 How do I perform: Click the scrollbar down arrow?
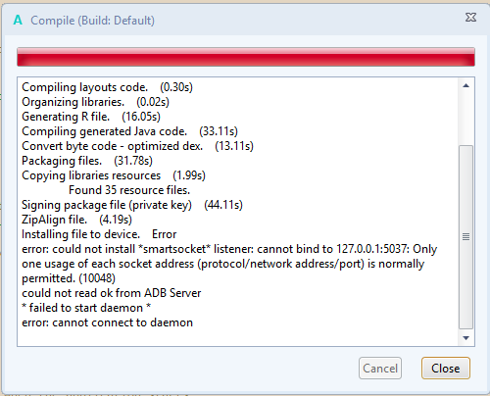(466, 338)
